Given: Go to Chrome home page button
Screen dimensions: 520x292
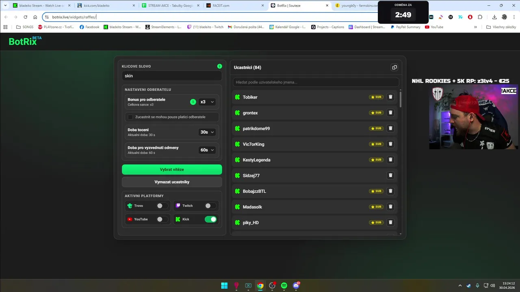Looking at the screenshot, I should coord(35,17).
